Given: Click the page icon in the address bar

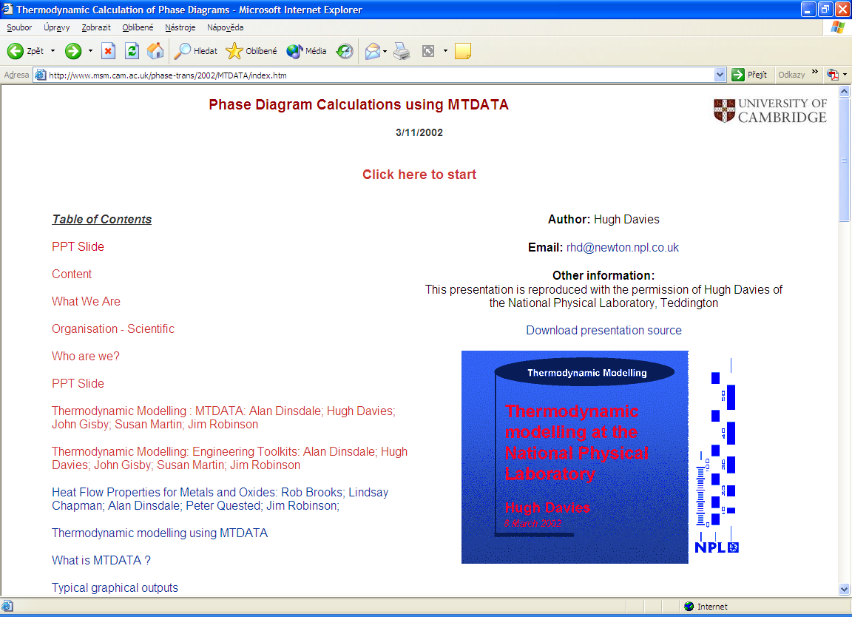Looking at the screenshot, I should (40, 75).
